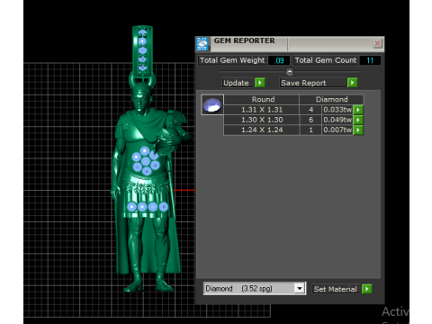The height and width of the screenshot is (324, 432).
Task: Click the Gem Reporter logo icon
Action: (x=202, y=44)
